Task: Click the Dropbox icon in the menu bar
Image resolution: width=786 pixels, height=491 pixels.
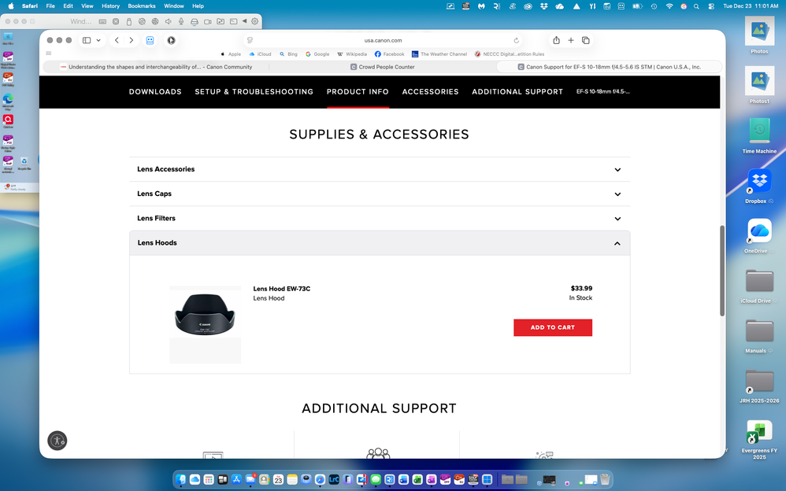Action: 544,6
